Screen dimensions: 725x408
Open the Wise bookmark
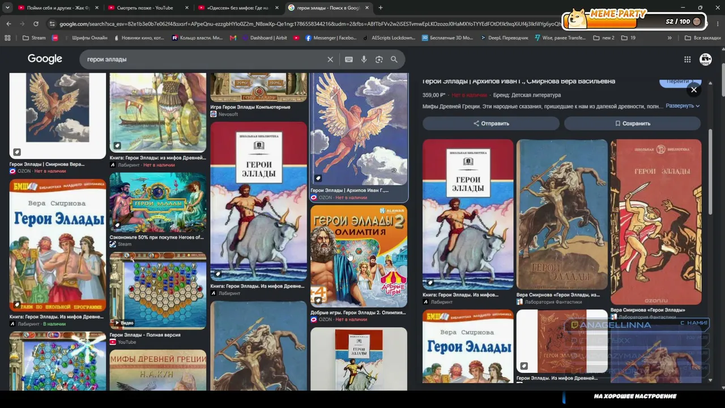[x=560, y=38]
